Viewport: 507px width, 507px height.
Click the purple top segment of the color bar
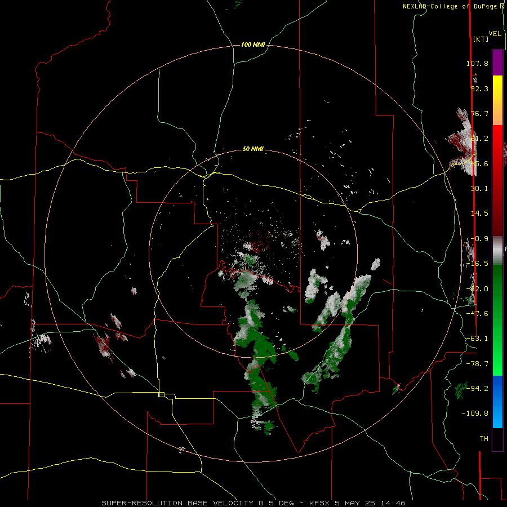click(x=497, y=63)
